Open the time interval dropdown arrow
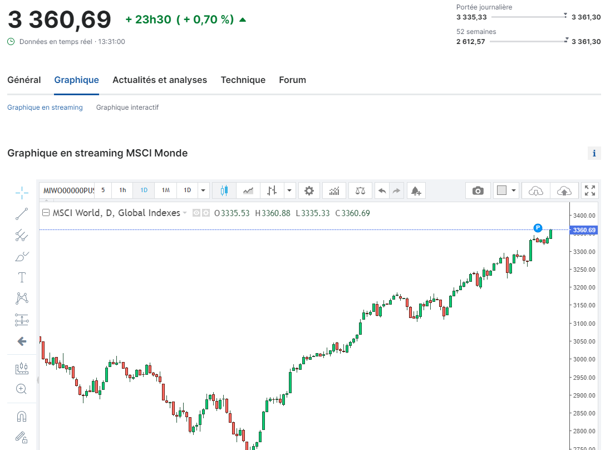 (203, 190)
